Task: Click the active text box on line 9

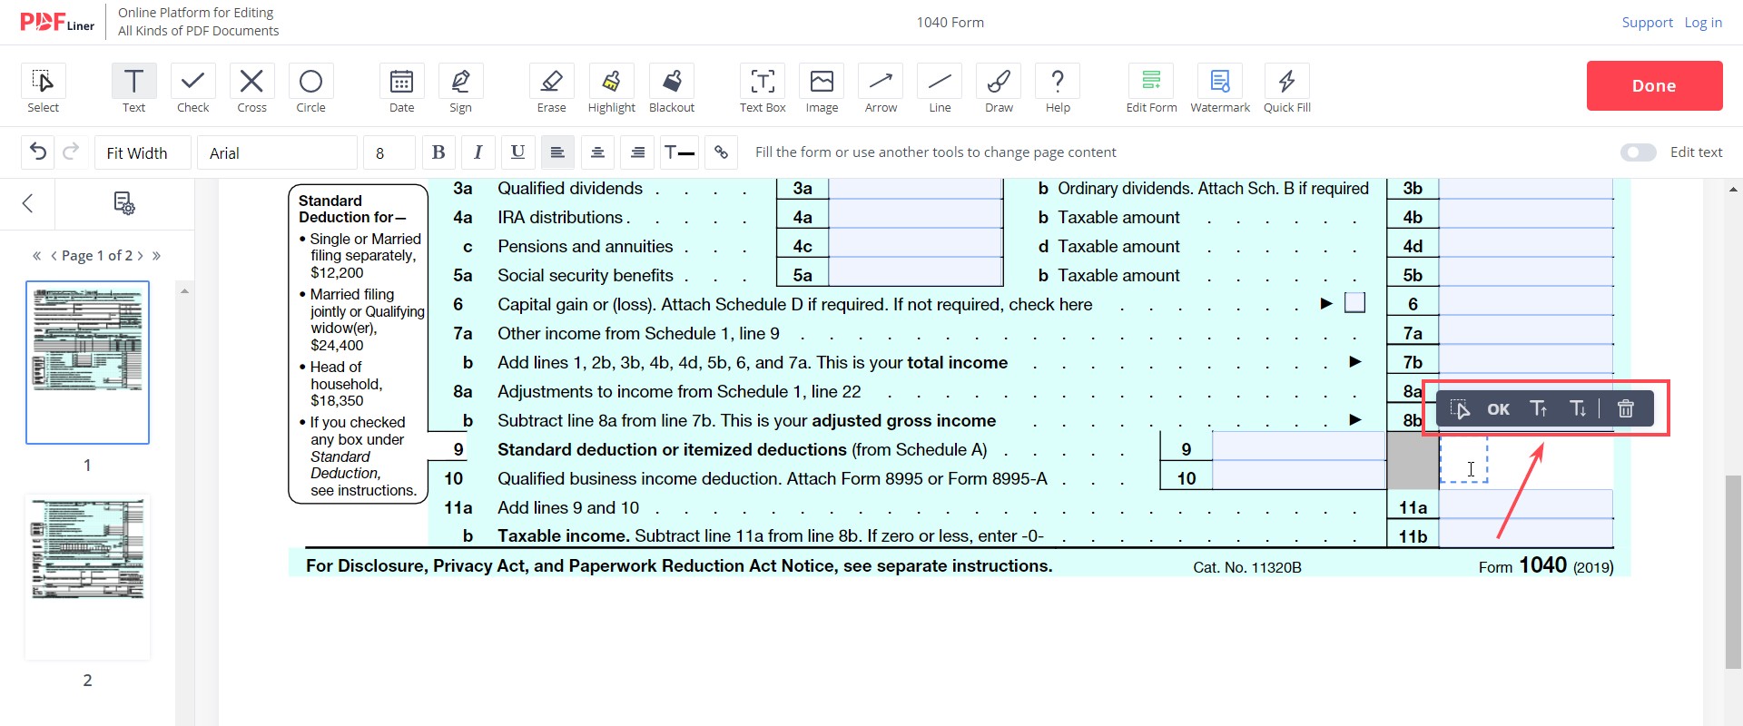Action: [1463, 460]
